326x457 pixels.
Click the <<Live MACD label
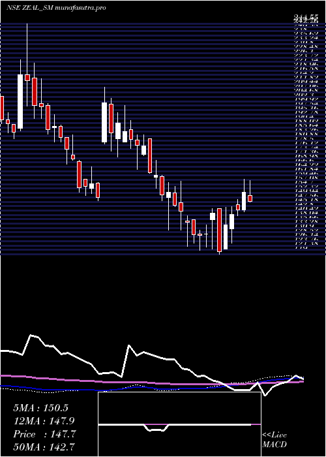[274, 440]
